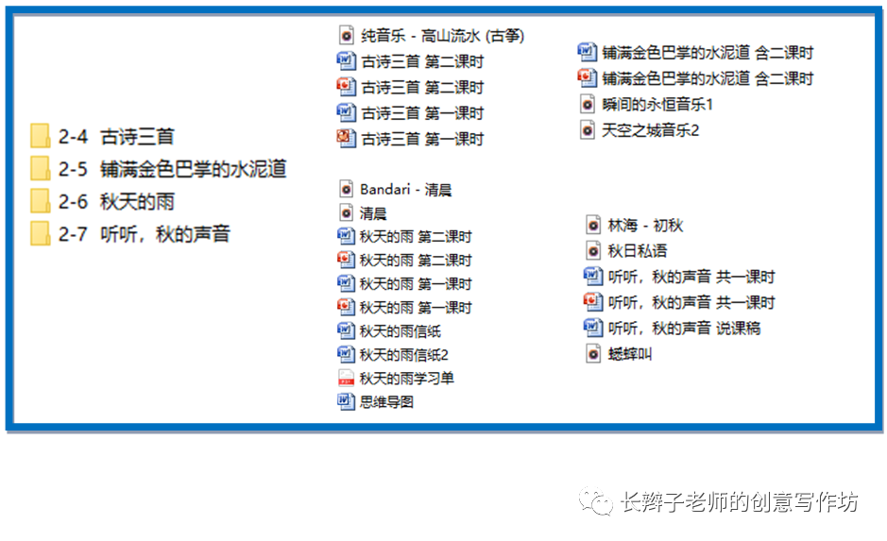The width and height of the screenshot is (887, 541).
Task: Click audio icon of 纯音乐 - 高山流水 (古筝)
Action: pos(346,36)
